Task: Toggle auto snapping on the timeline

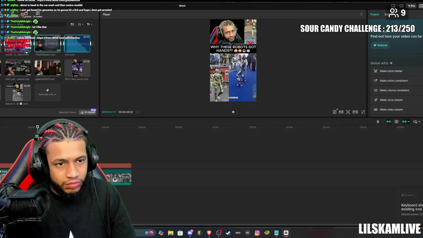Action: click(397, 122)
